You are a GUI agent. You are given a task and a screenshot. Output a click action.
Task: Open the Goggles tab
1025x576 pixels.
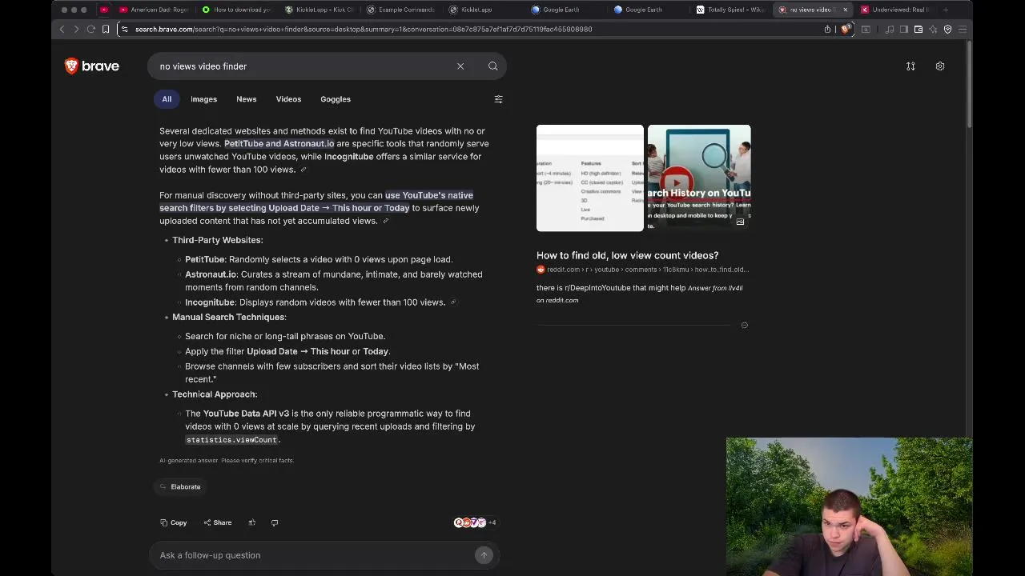[x=336, y=99]
